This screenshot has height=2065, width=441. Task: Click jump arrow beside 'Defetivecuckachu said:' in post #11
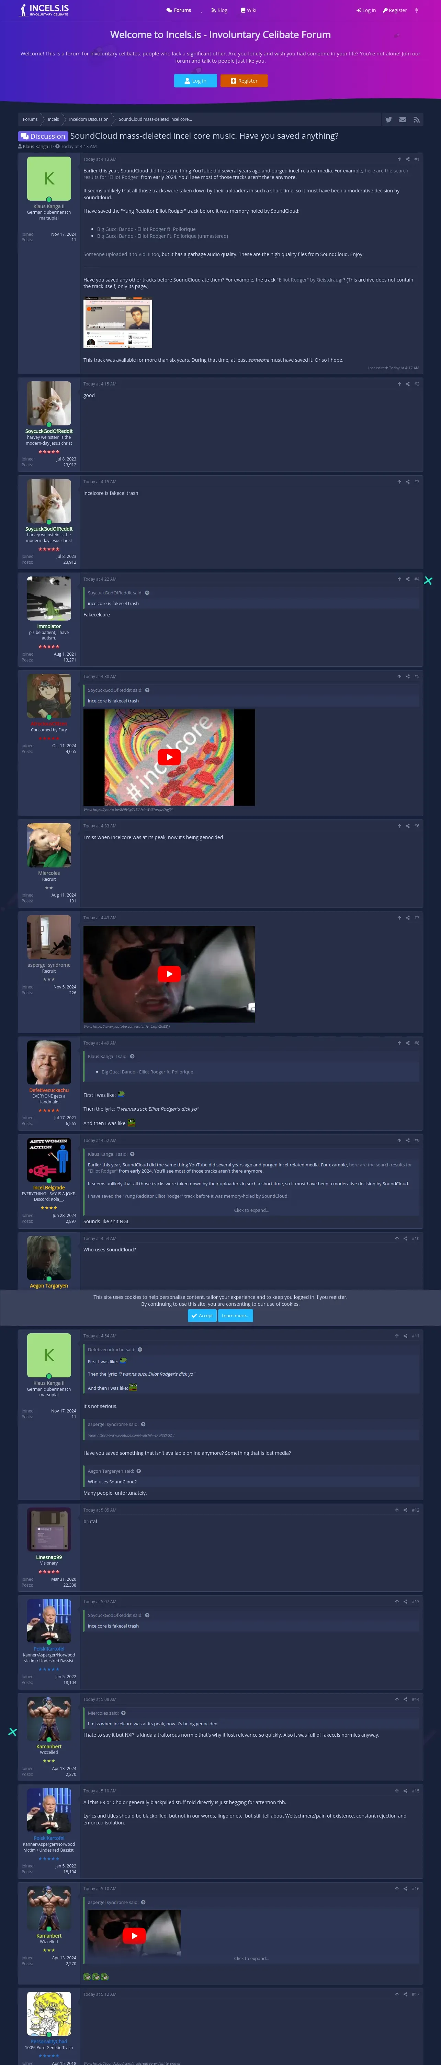[140, 1350]
